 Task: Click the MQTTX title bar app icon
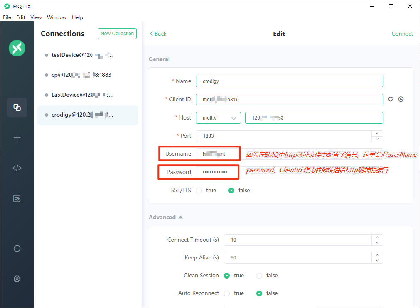tap(7, 6)
